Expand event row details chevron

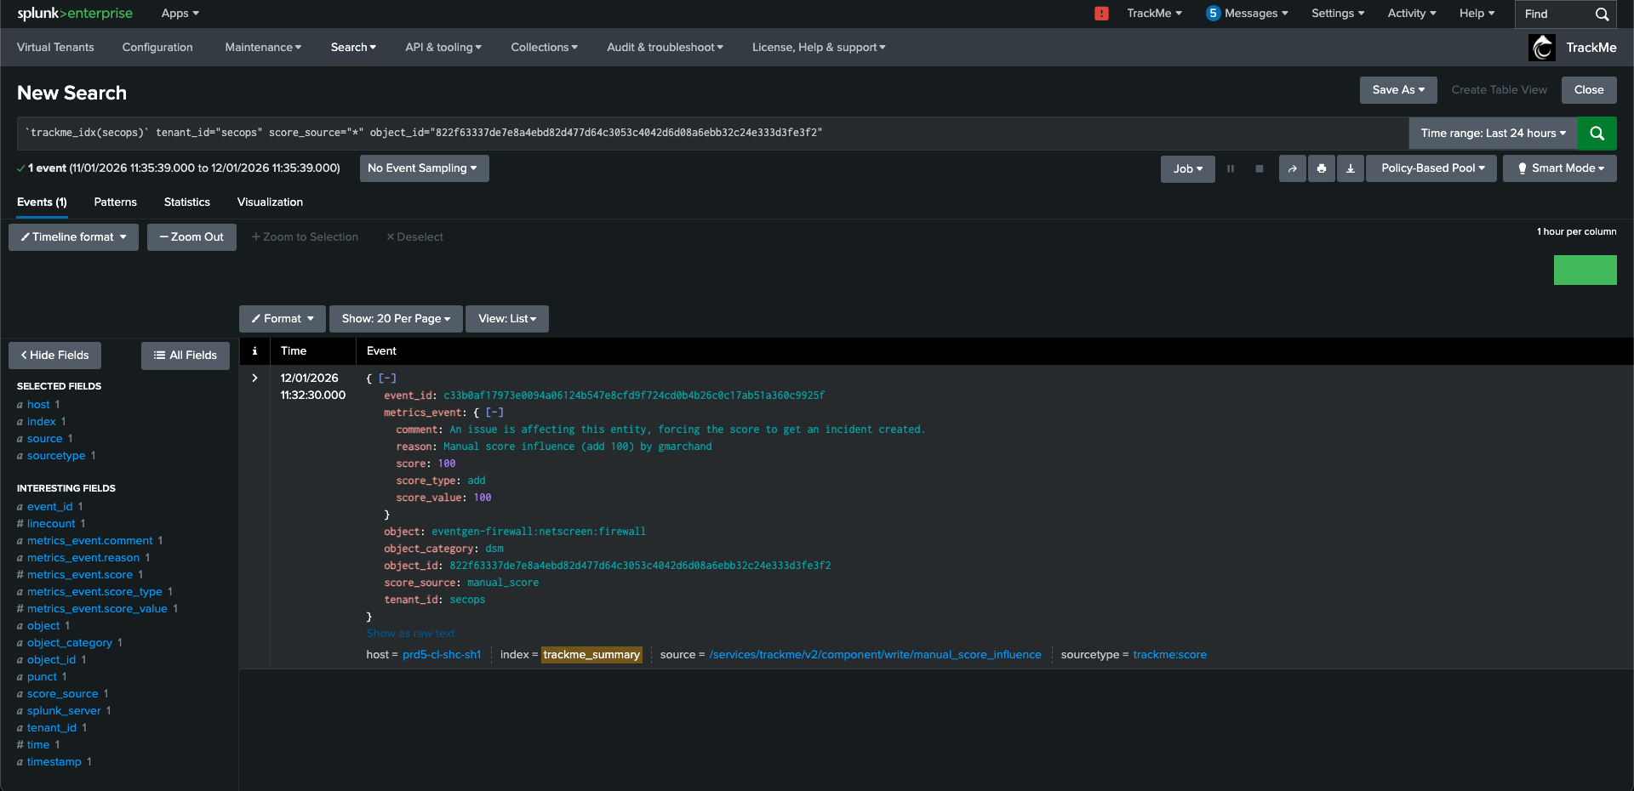click(254, 378)
